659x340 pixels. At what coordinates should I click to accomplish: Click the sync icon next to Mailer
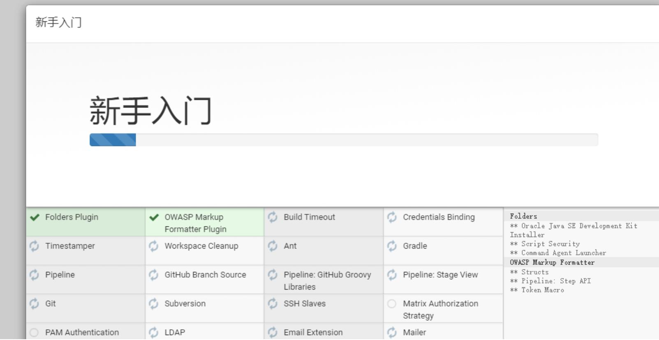point(392,332)
